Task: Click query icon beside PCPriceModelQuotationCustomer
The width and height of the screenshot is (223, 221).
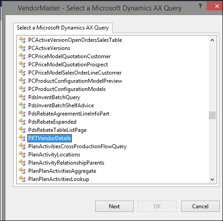Action: point(22,56)
